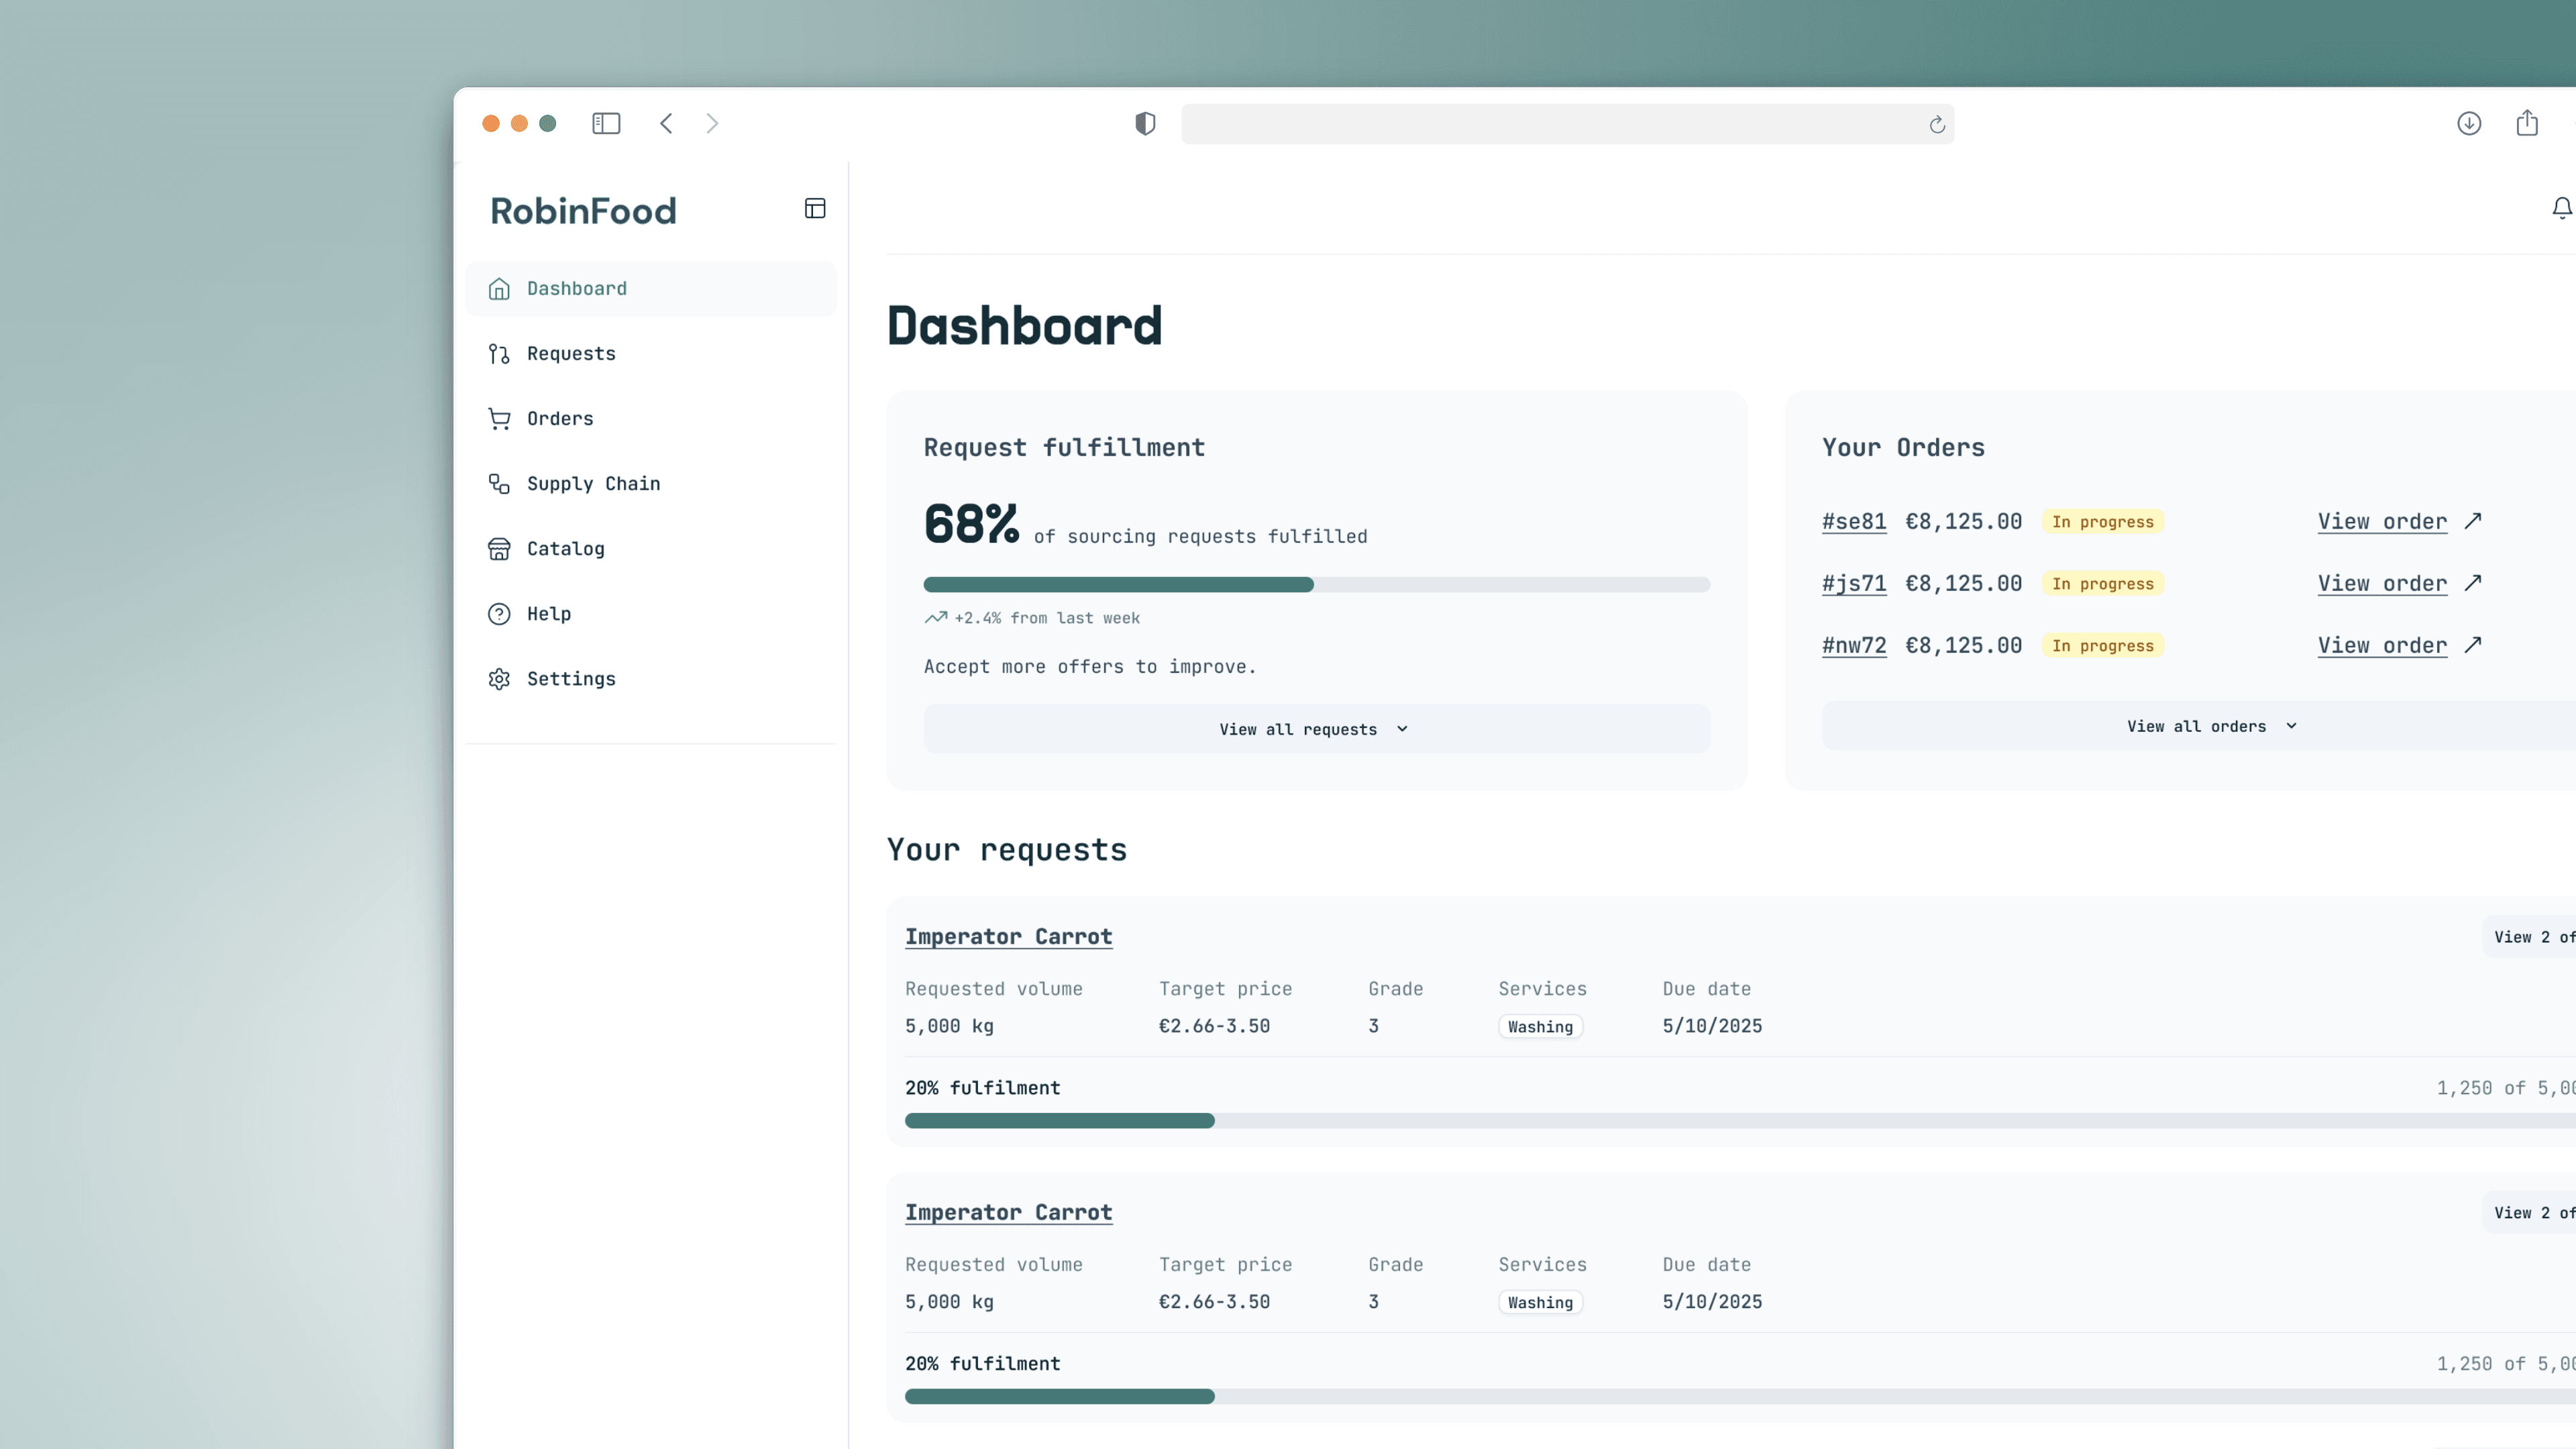The image size is (2576, 1449).
Task: Click the Requests branch icon
Action: (x=499, y=354)
